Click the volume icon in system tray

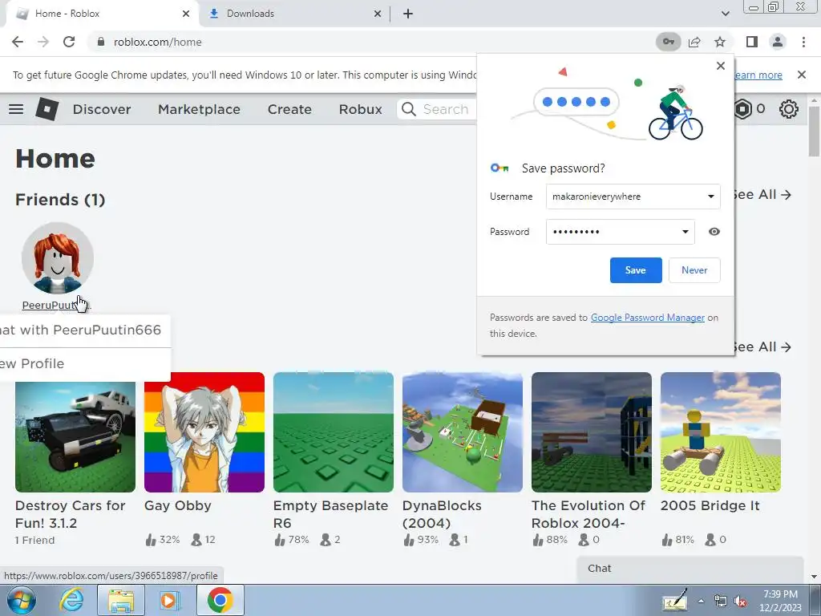[740, 602]
